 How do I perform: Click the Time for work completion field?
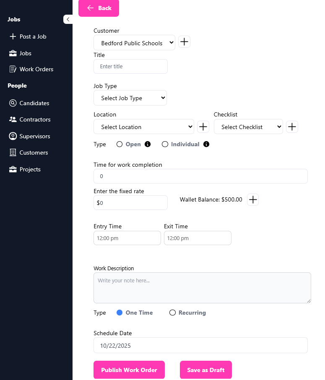pos(200,176)
